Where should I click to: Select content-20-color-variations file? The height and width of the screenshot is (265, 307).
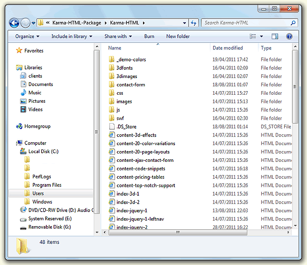(146, 144)
